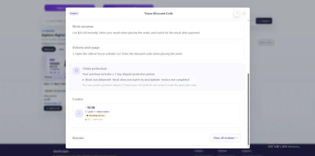The height and width of the screenshot is (156, 315).
Task: Click the 3 deliveries text
Action: tap(97, 119)
